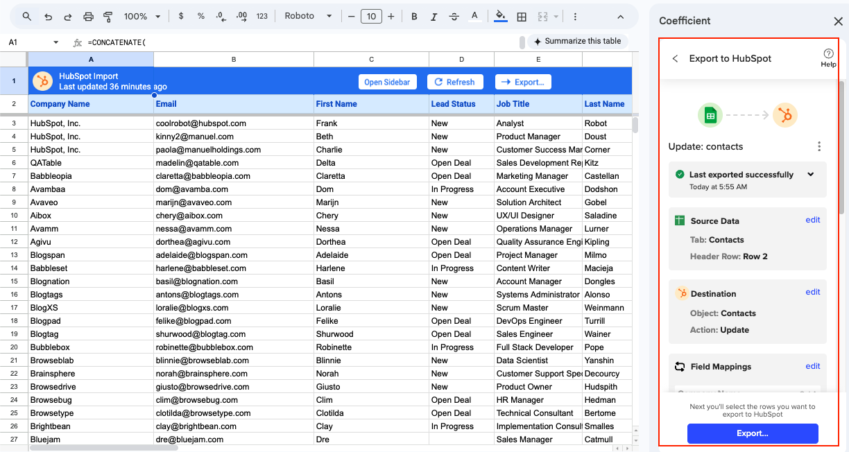Toggle strikethrough formatting
Image resolution: width=849 pixels, height=452 pixels.
click(454, 17)
